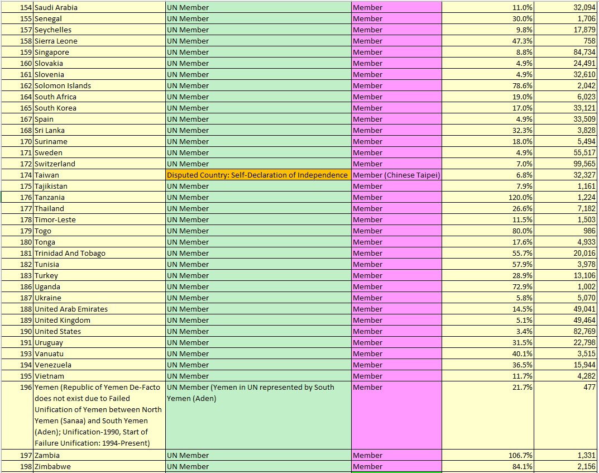This screenshot has width=599, height=473.
Task: Select the multi-line Yemen description cell
Action: tap(99, 415)
